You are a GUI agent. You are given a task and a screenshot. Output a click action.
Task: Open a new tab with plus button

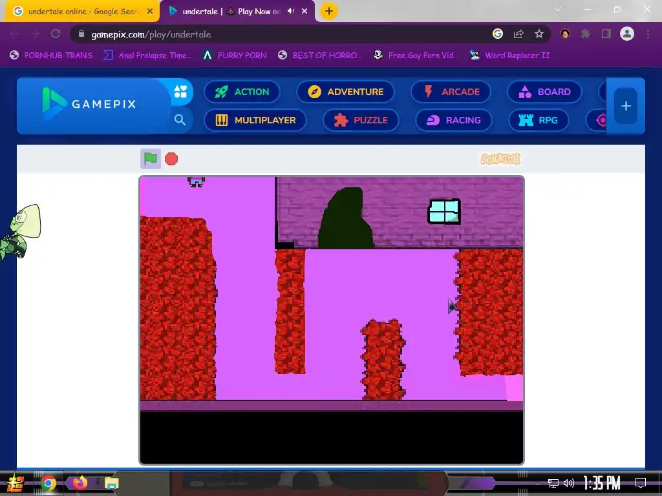click(x=329, y=11)
